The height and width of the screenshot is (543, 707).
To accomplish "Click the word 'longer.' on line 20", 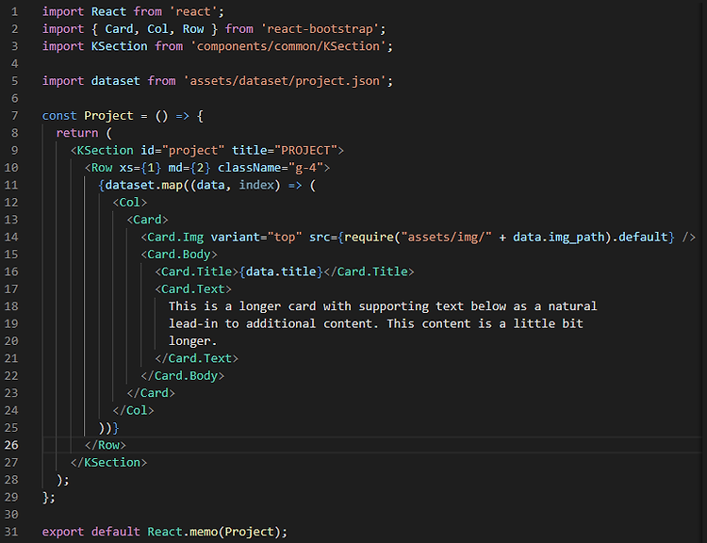I will (193, 341).
